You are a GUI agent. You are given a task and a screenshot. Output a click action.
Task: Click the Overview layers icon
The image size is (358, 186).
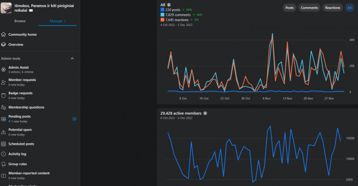tap(3, 44)
